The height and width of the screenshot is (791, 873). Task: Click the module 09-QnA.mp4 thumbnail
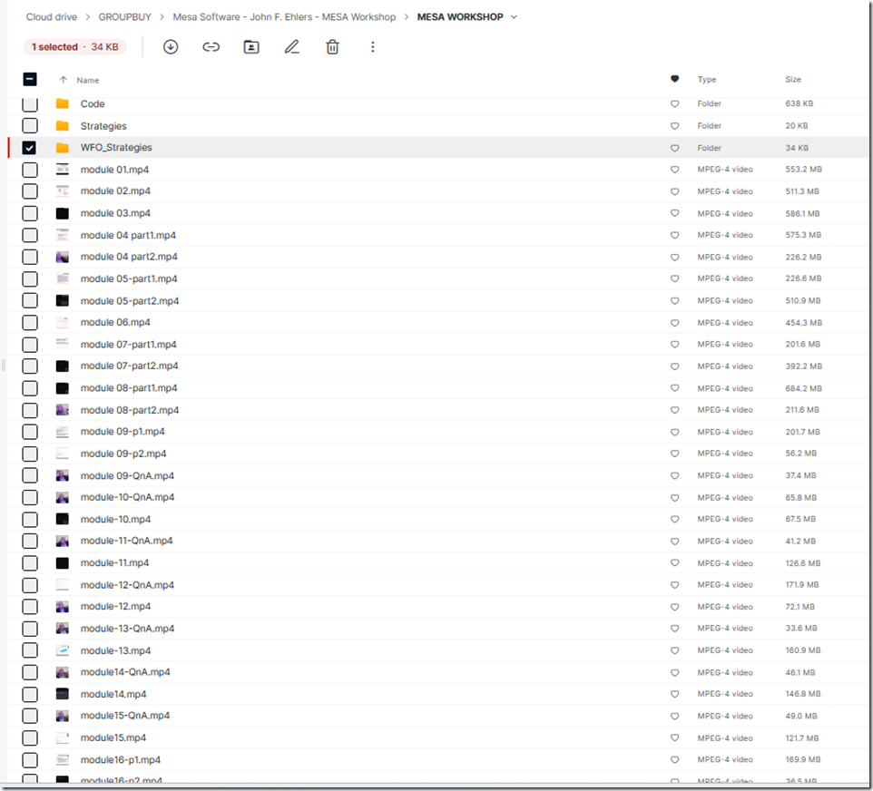63,475
